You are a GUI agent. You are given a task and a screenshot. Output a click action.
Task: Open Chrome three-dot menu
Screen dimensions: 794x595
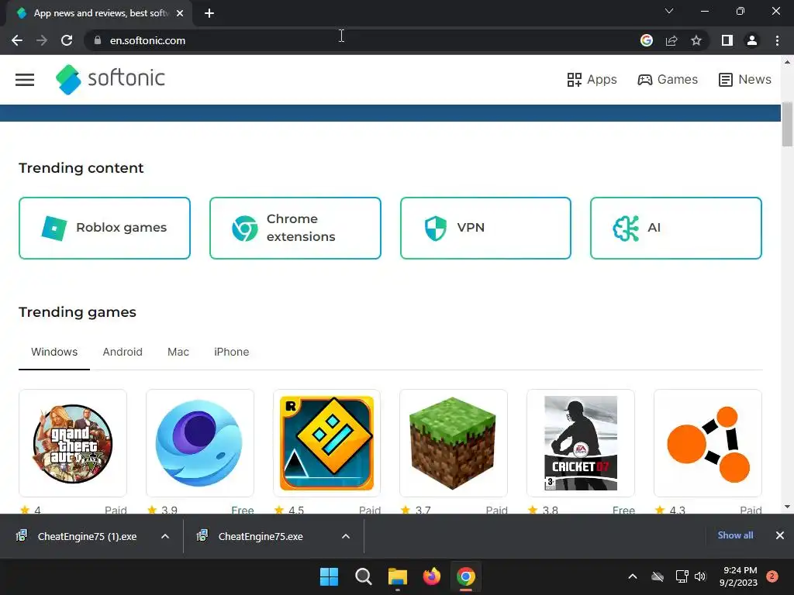click(777, 40)
